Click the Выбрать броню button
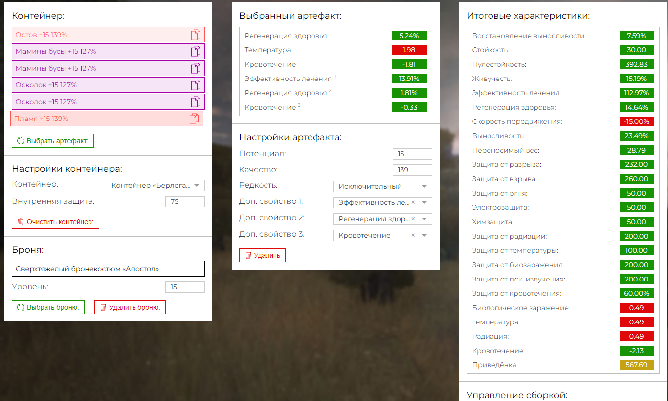This screenshot has height=401, width=668. (x=48, y=307)
